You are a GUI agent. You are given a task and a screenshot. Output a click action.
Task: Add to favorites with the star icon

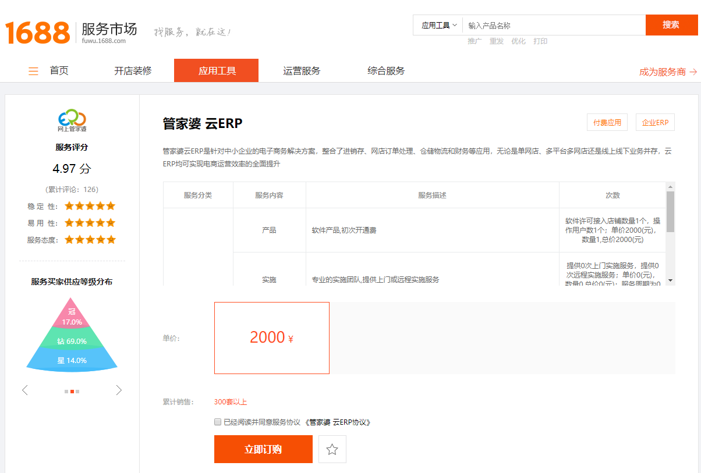332,449
